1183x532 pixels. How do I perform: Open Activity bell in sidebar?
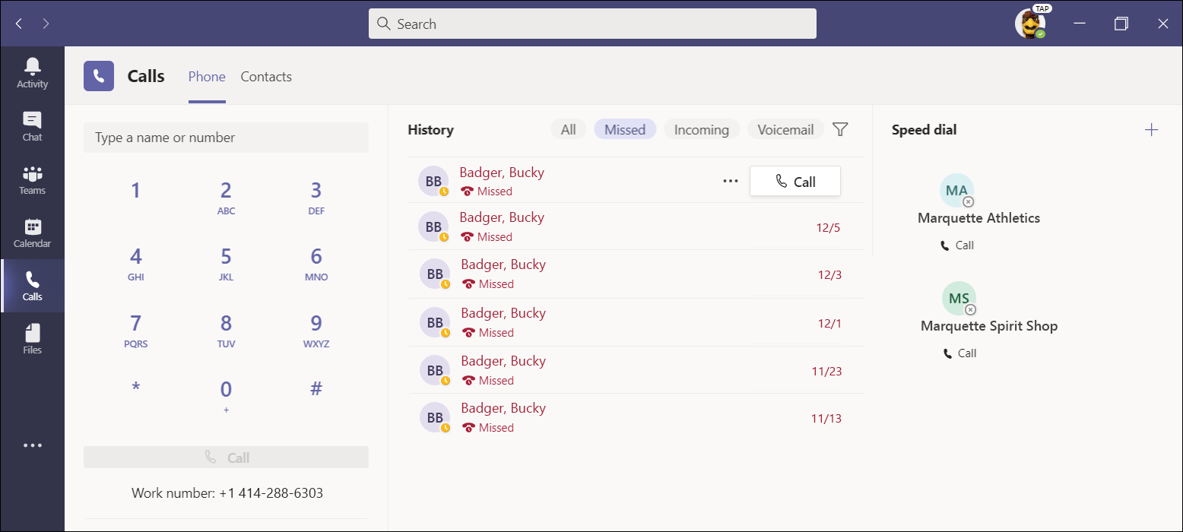pos(32,73)
